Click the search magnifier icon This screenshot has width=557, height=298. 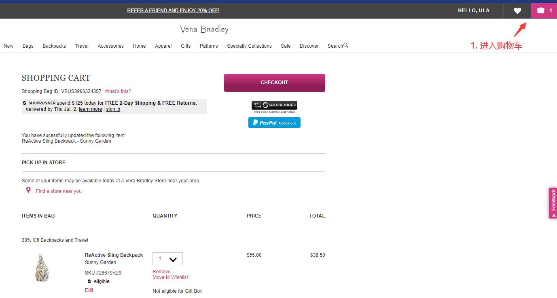click(346, 46)
